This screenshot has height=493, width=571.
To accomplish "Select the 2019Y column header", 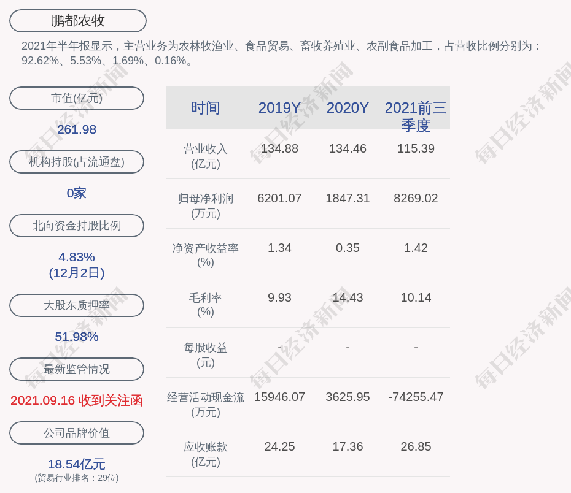I will pyautogui.click(x=280, y=108).
